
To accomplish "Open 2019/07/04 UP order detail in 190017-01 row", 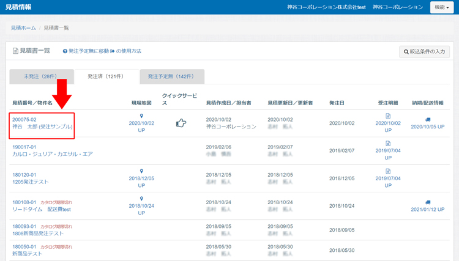I will pos(388,154).
